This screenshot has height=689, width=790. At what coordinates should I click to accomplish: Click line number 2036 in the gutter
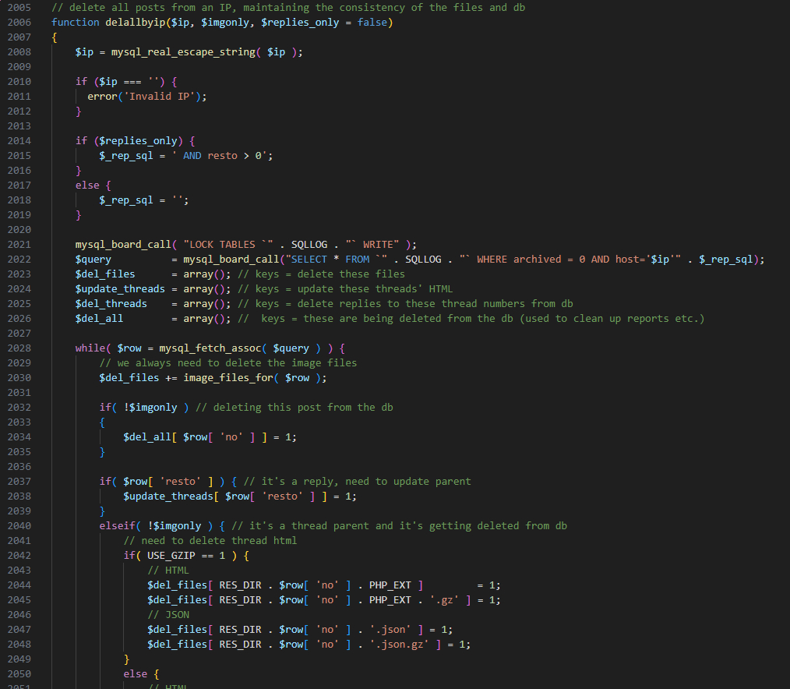pos(19,467)
